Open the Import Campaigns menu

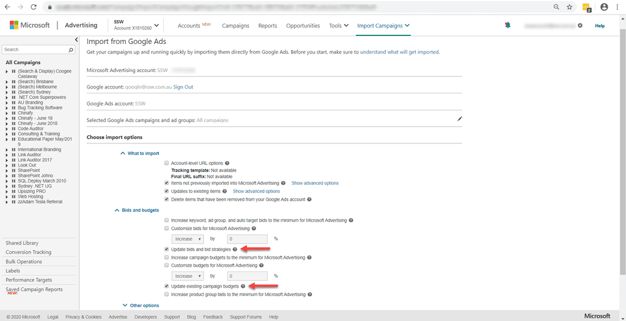(x=383, y=26)
